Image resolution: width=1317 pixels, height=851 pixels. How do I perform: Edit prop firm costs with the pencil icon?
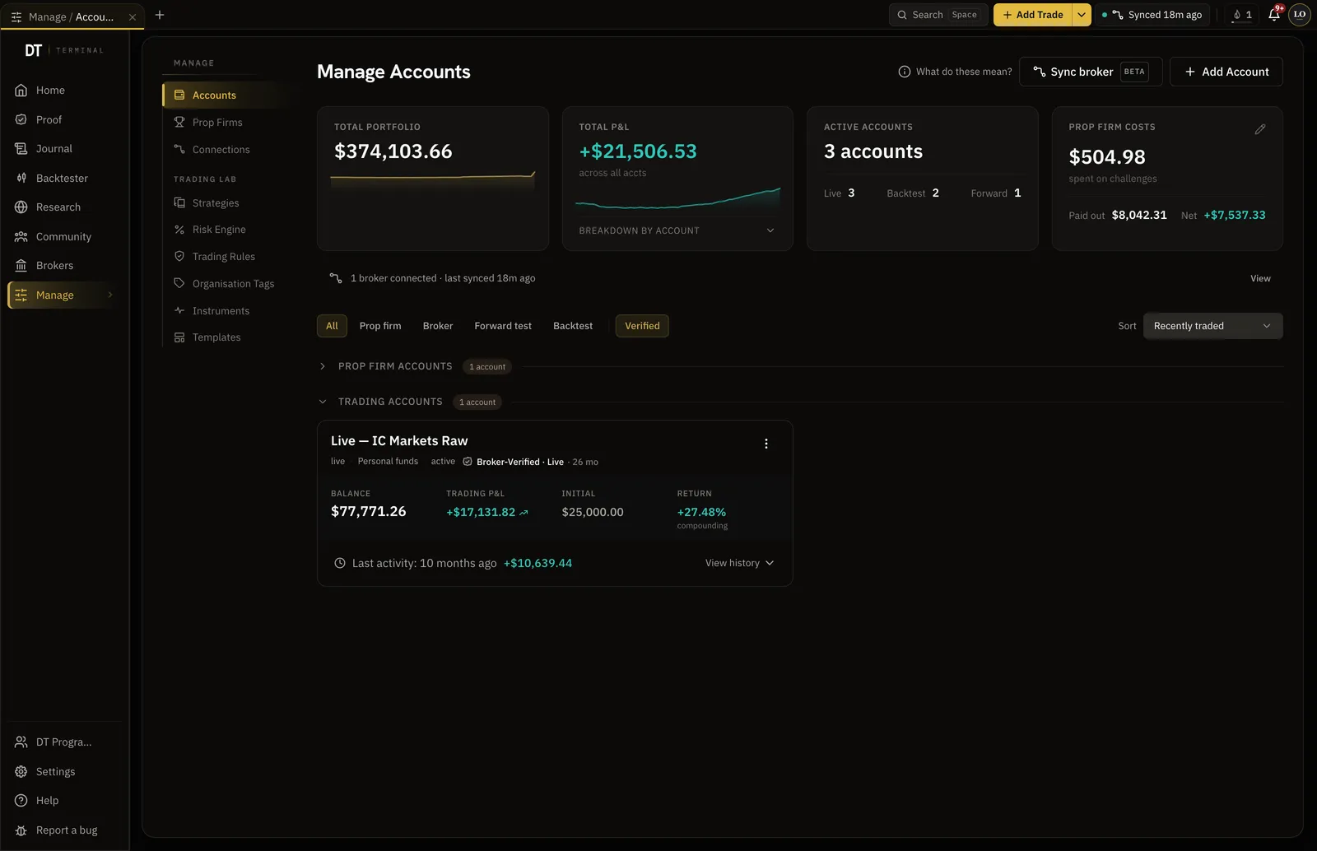pyautogui.click(x=1259, y=129)
